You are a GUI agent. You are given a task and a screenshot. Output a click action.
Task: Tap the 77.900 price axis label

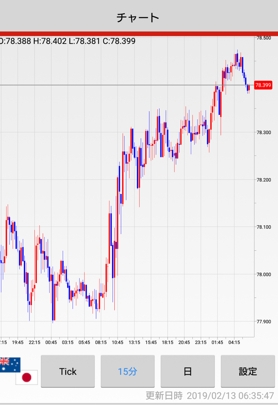264,322
